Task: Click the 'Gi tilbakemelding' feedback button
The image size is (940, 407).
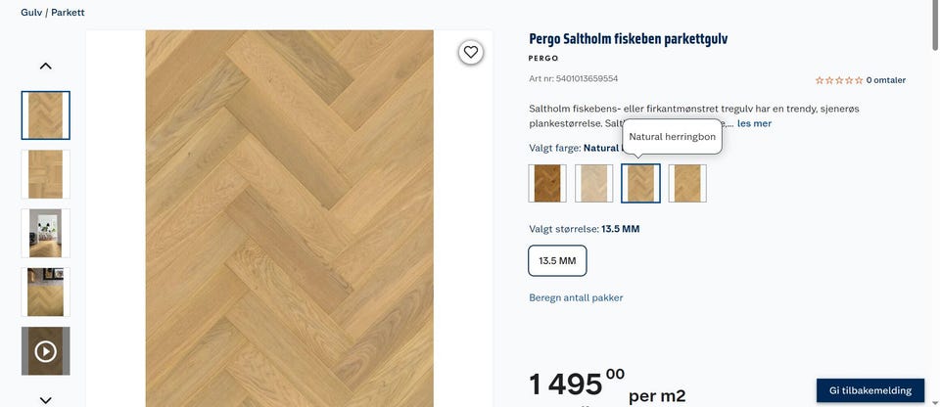Action: [x=869, y=390]
